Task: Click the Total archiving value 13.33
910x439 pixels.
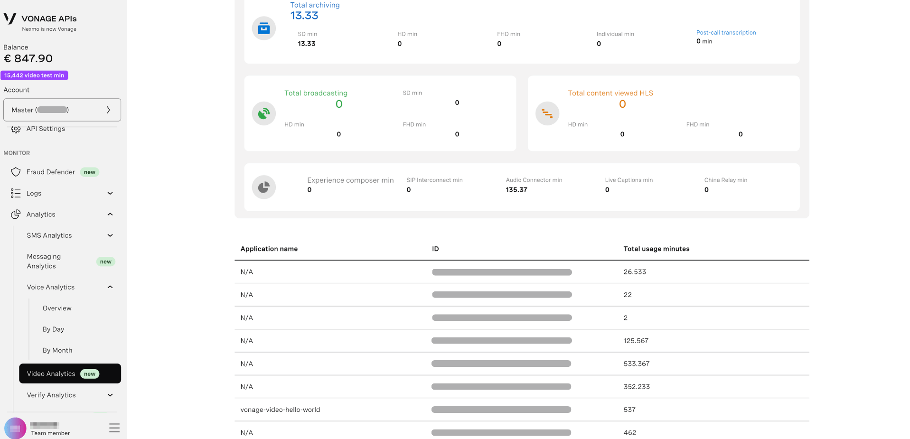Action: coord(304,16)
